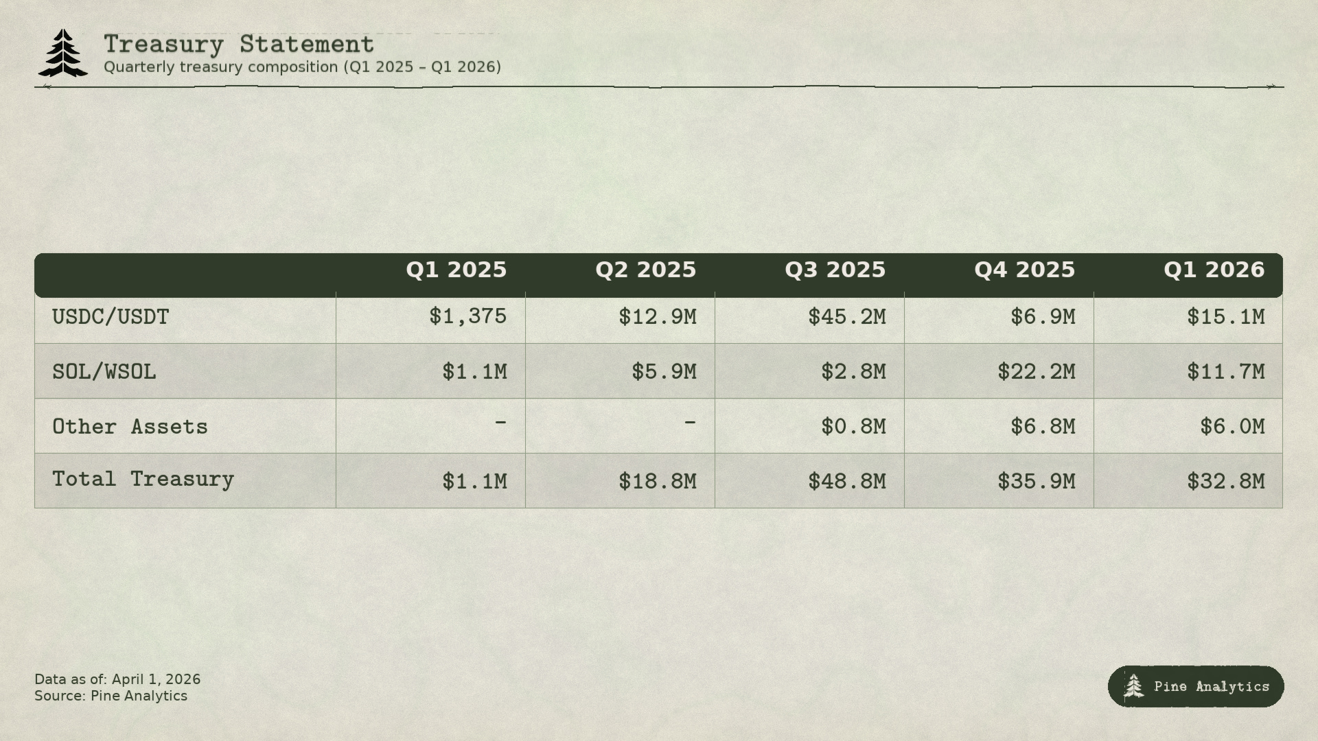
Task: Select the $22.2M SOL/WSOL cell
Action: click(1037, 372)
